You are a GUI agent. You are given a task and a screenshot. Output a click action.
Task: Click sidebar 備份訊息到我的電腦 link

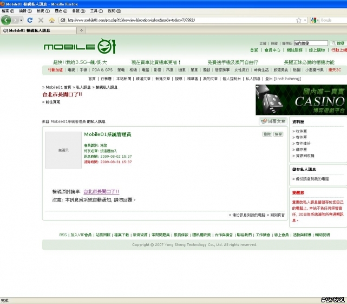pos(312,179)
